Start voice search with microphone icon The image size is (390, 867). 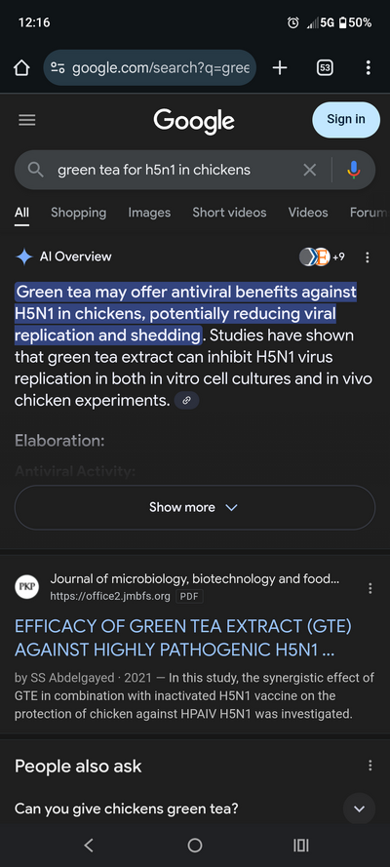click(x=354, y=170)
